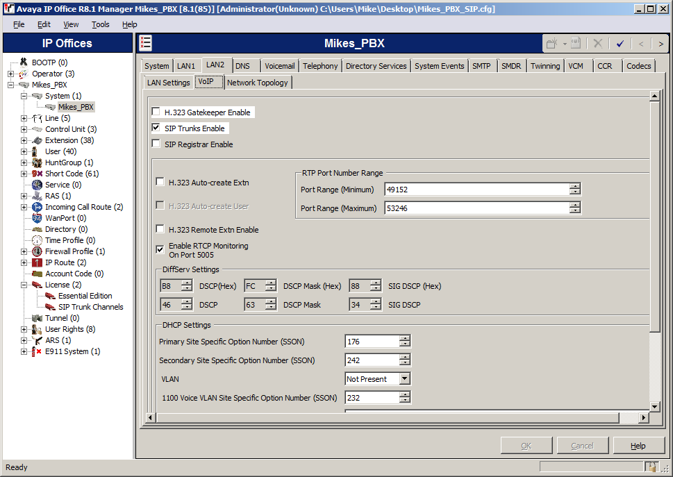The height and width of the screenshot is (477, 673).
Task: Open the View menu
Action: (71, 24)
